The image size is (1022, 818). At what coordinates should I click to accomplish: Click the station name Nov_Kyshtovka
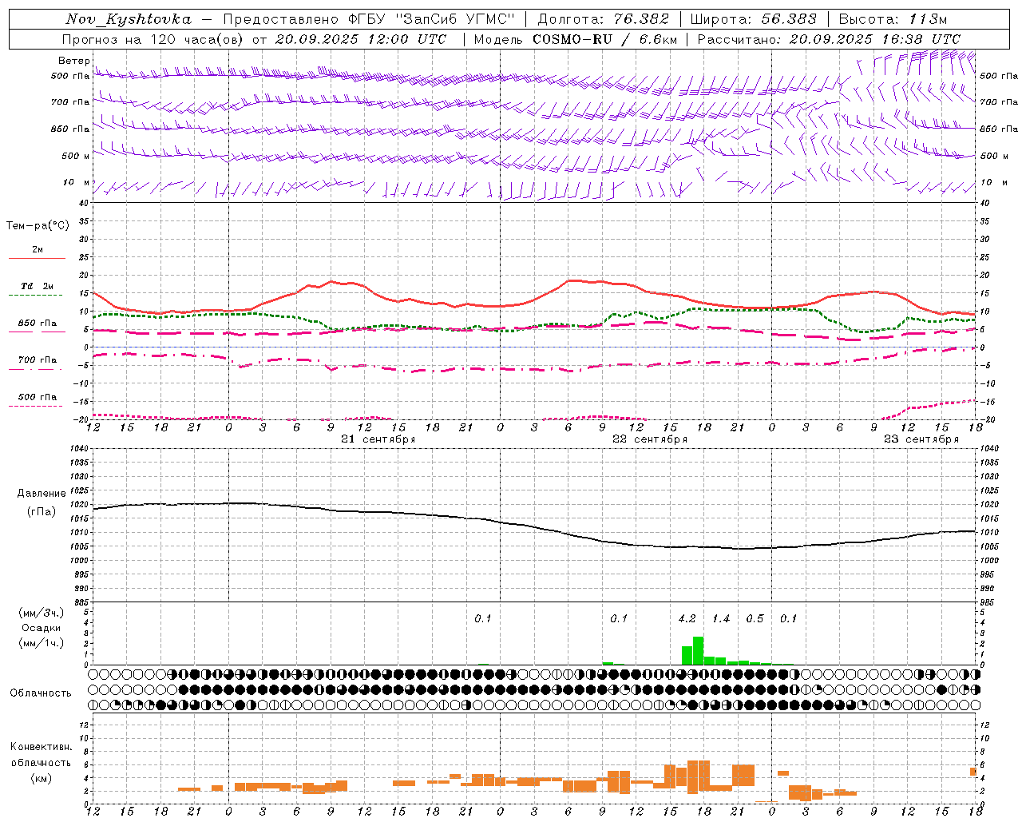click(129, 19)
